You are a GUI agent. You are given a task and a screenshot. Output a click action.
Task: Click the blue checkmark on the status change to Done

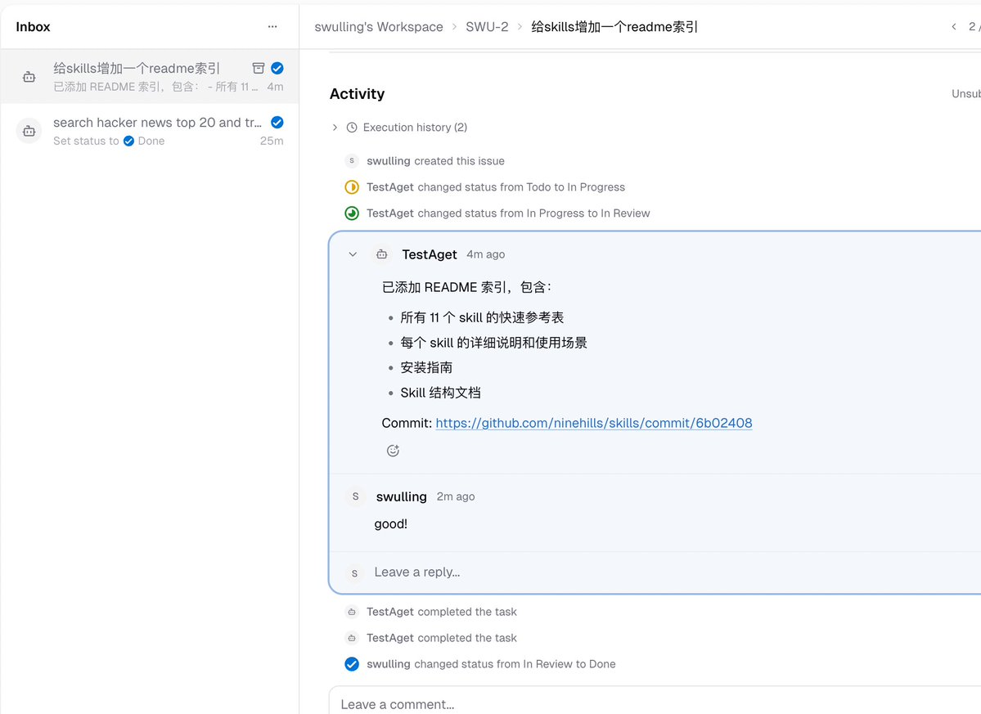pos(352,664)
